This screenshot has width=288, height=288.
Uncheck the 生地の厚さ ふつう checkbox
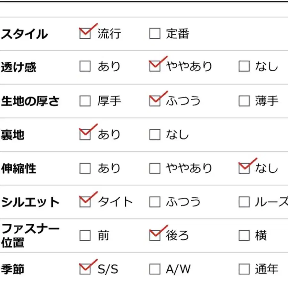155,101
